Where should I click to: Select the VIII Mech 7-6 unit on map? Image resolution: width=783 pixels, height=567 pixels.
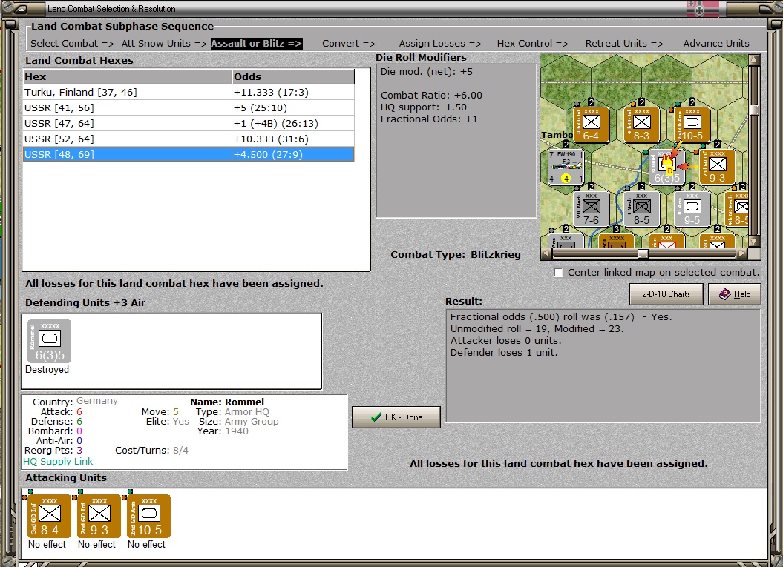pos(591,208)
